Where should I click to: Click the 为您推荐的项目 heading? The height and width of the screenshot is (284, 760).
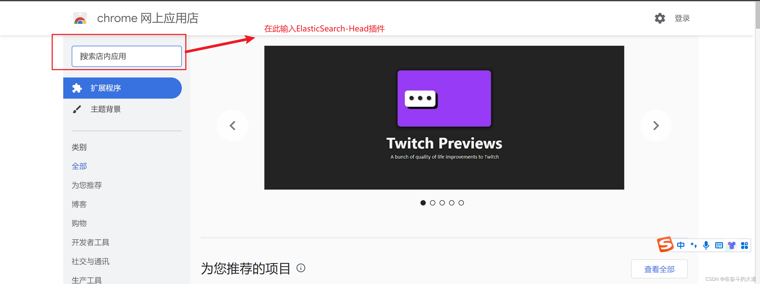(246, 268)
